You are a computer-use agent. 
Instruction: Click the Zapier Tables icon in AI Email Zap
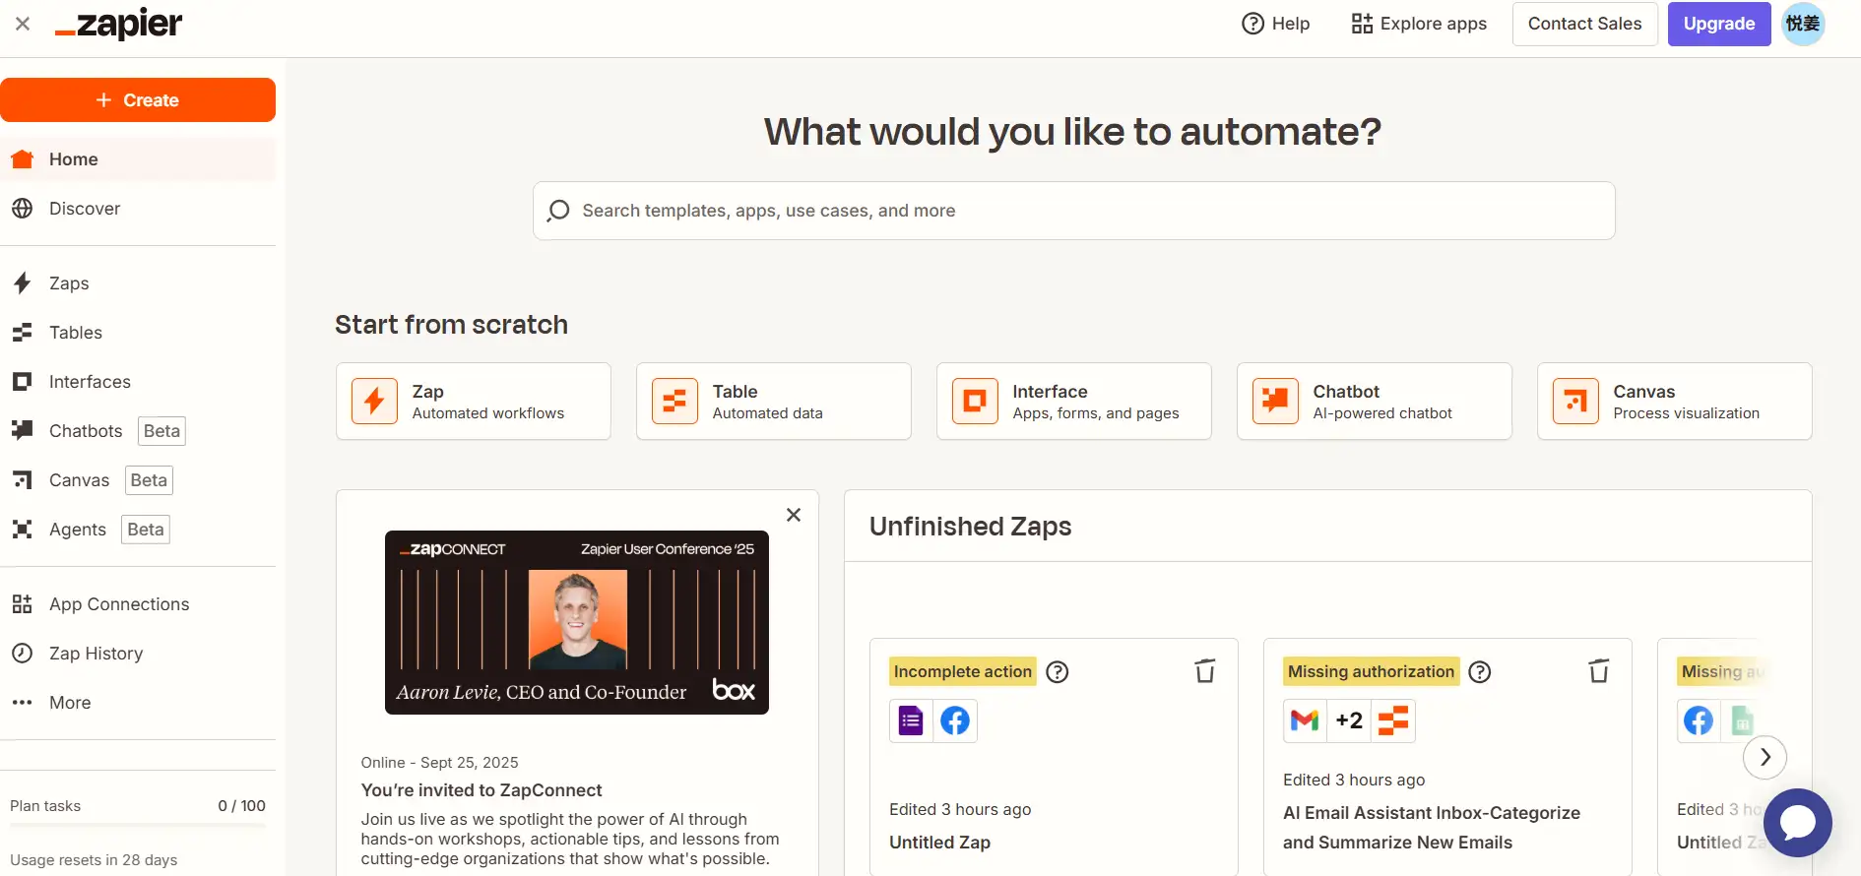(1393, 721)
